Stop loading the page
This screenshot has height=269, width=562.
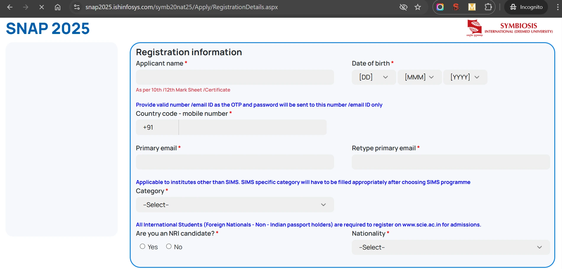pos(42,7)
